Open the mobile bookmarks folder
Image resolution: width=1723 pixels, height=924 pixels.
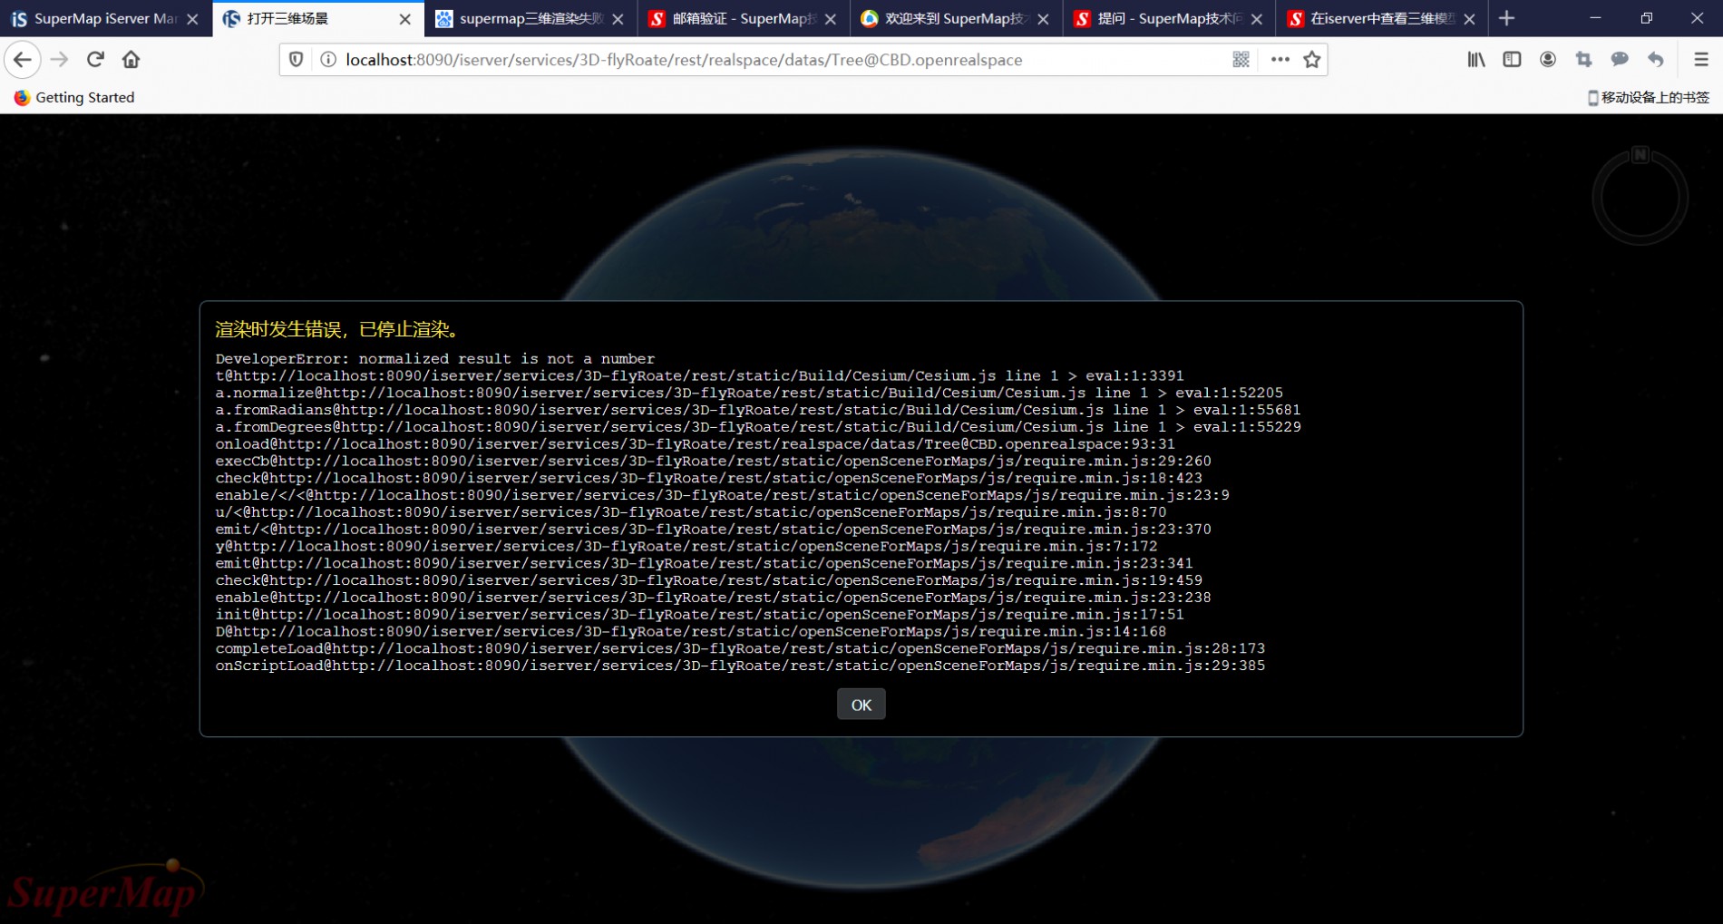(1648, 97)
